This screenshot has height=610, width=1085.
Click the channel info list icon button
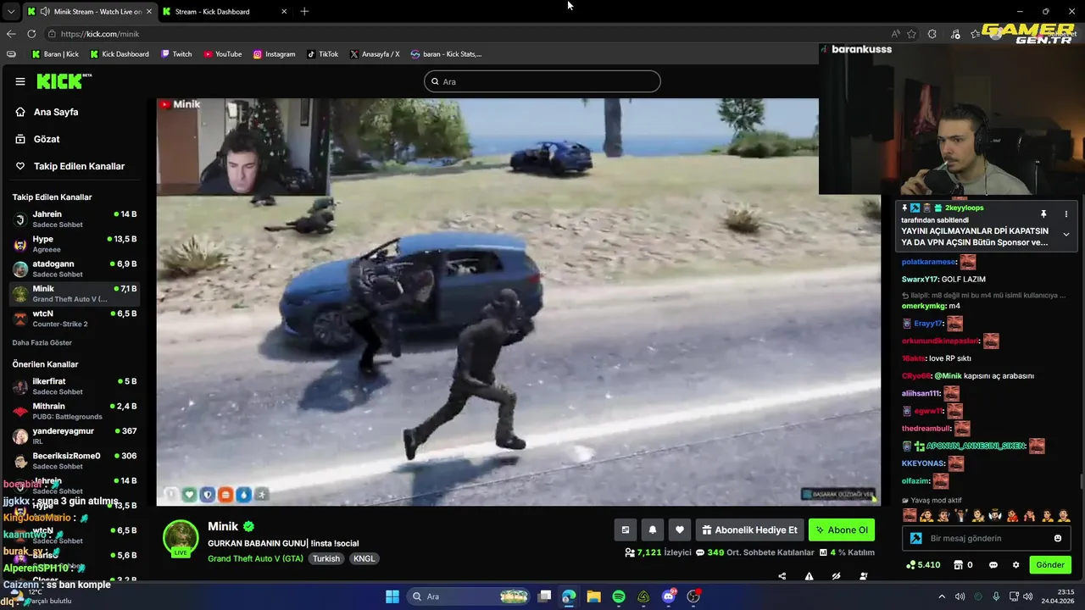[626, 530]
